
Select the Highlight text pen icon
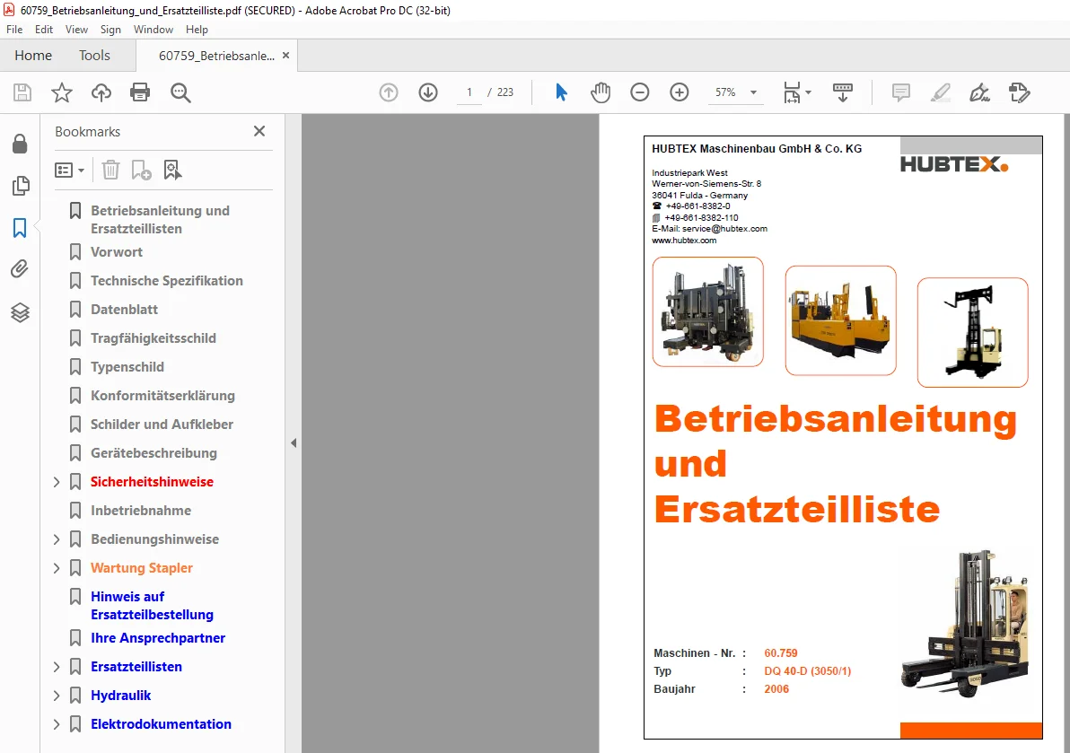click(941, 92)
